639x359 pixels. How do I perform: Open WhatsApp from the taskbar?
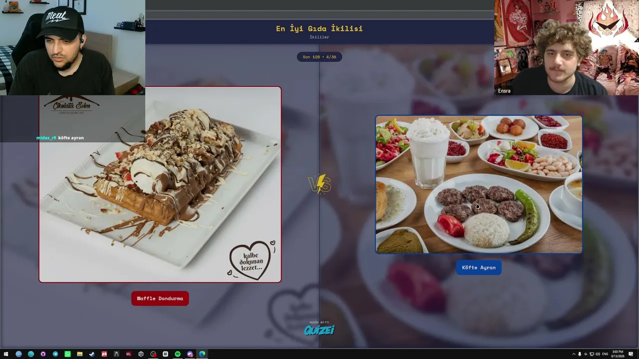click(x=67, y=354)
